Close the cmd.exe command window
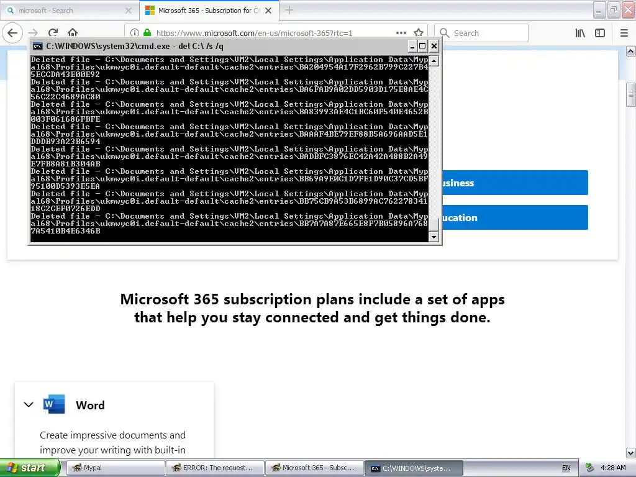This screenshot has height=477, width=636. 434,46
